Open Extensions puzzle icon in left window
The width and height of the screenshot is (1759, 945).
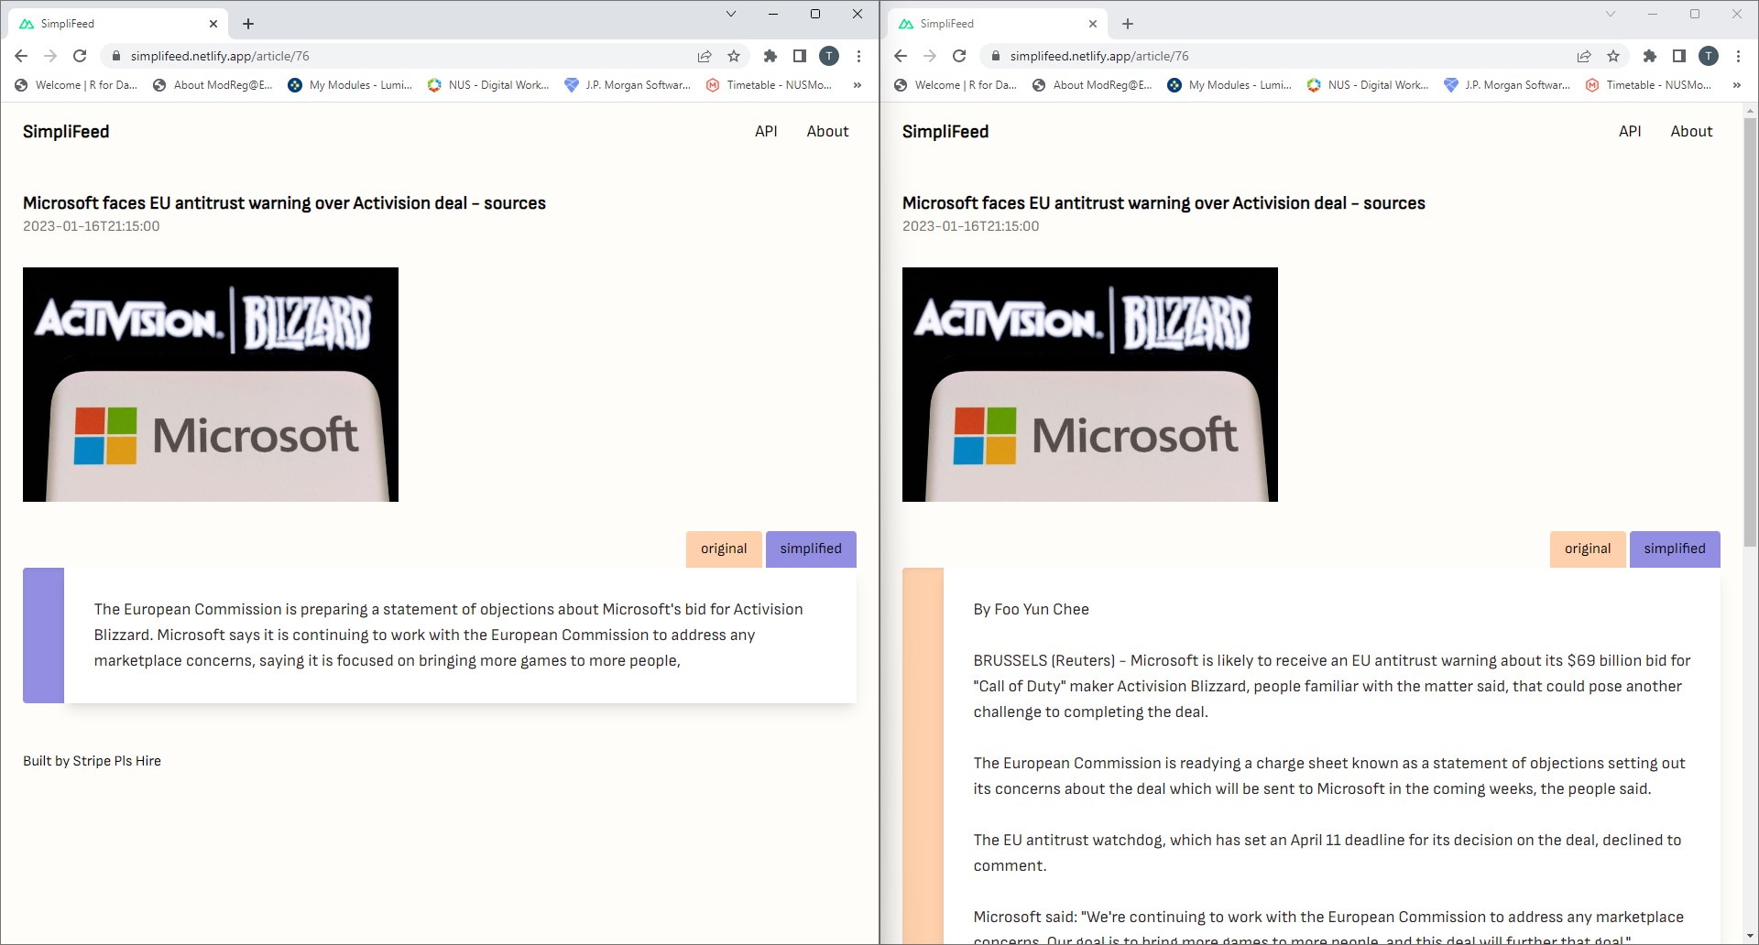pos(770,56)
